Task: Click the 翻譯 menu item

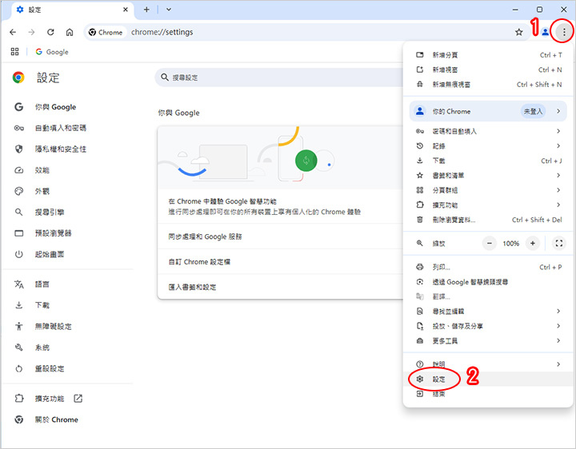Action: pos(488,296)
